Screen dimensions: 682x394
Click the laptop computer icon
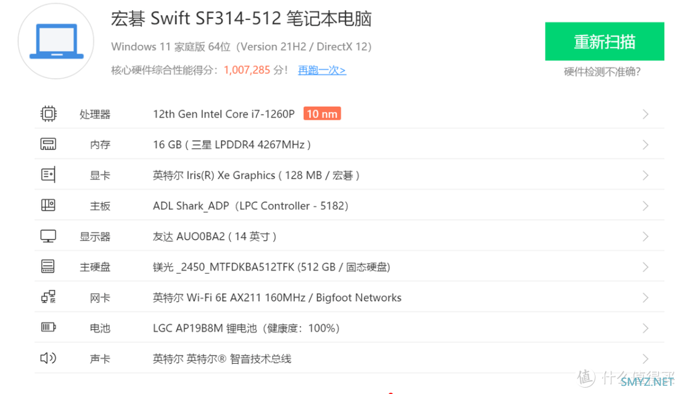click(56, 41)
